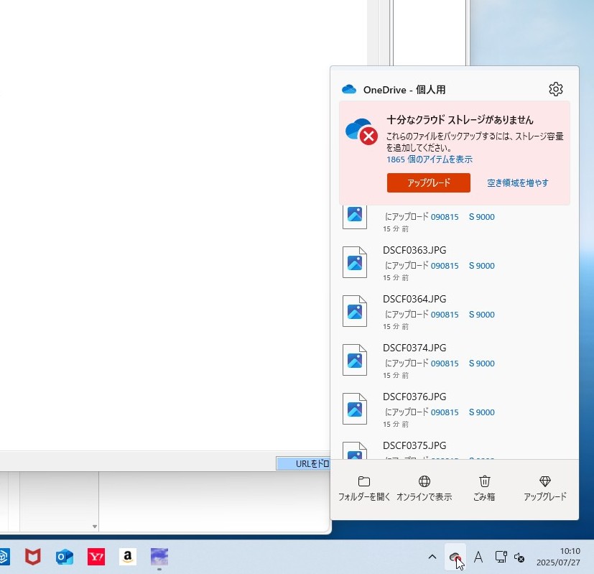
Task: Click the image file icon beside DSCF0364.JPG
Action: (x=355, y=311)
